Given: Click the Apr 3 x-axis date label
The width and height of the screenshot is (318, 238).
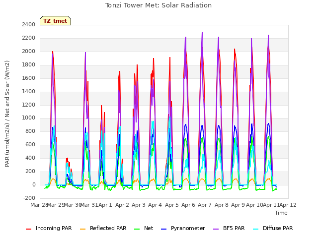Looking at the screenshot, I should coord(139,205).
